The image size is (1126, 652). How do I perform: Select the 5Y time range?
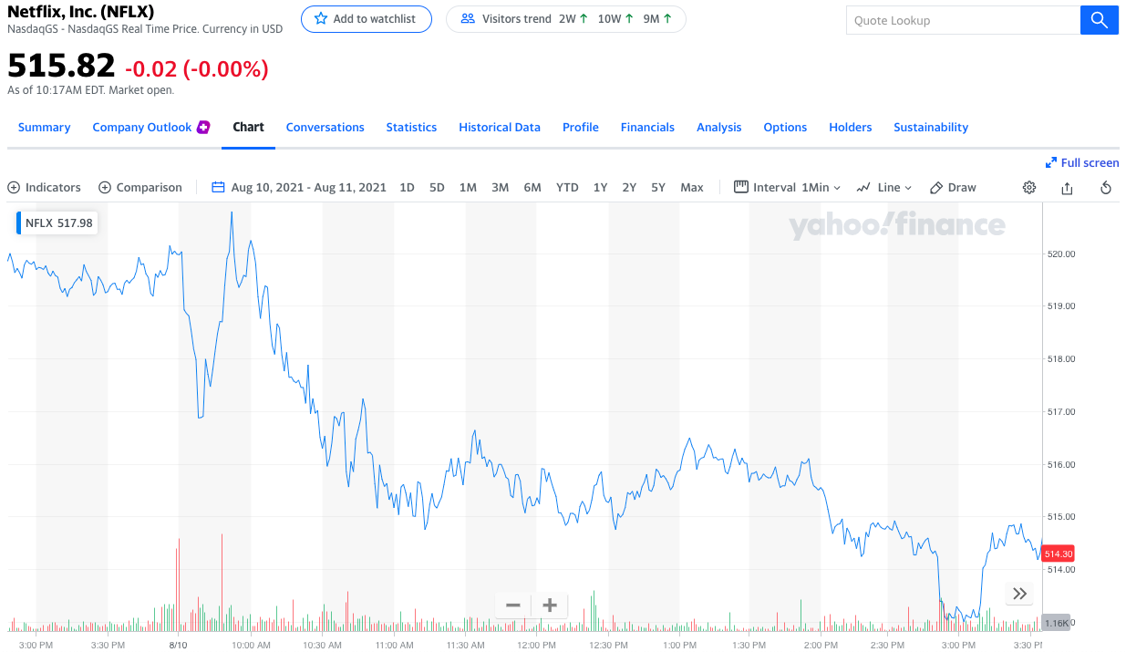click(658, 187)
